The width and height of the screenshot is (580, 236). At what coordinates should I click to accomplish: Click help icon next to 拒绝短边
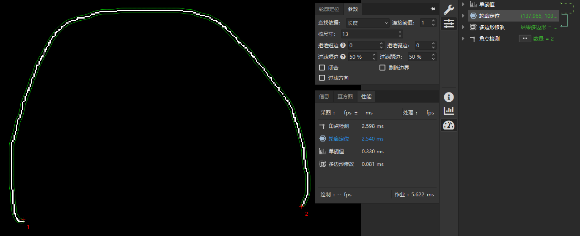(x=343, y=46)
